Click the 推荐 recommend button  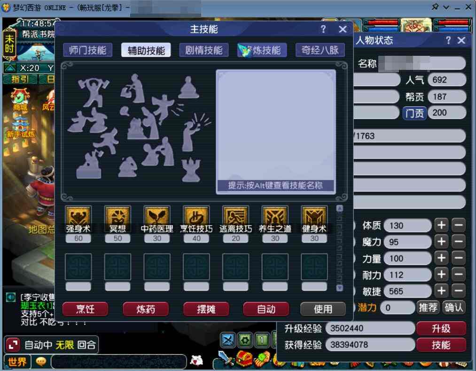click(428, 308)
